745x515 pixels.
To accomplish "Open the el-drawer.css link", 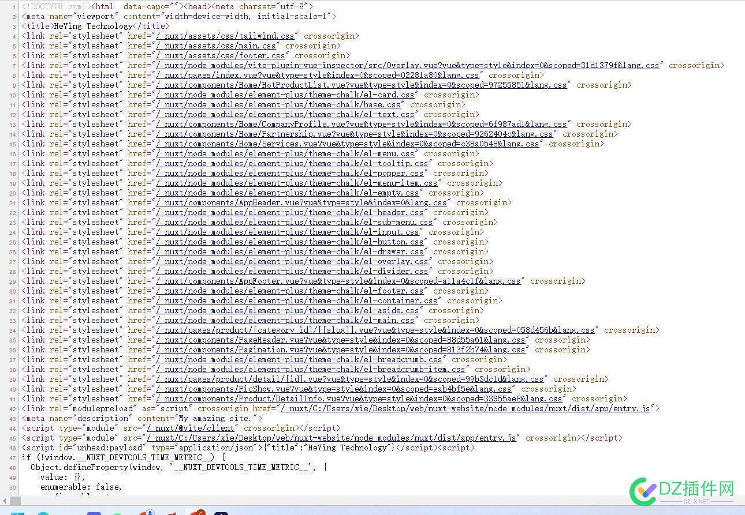I will click(290, 251).
